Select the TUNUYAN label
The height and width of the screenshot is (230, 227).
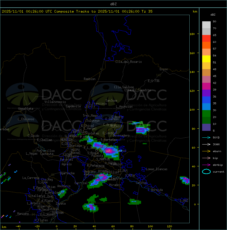[x=58, y=213]
